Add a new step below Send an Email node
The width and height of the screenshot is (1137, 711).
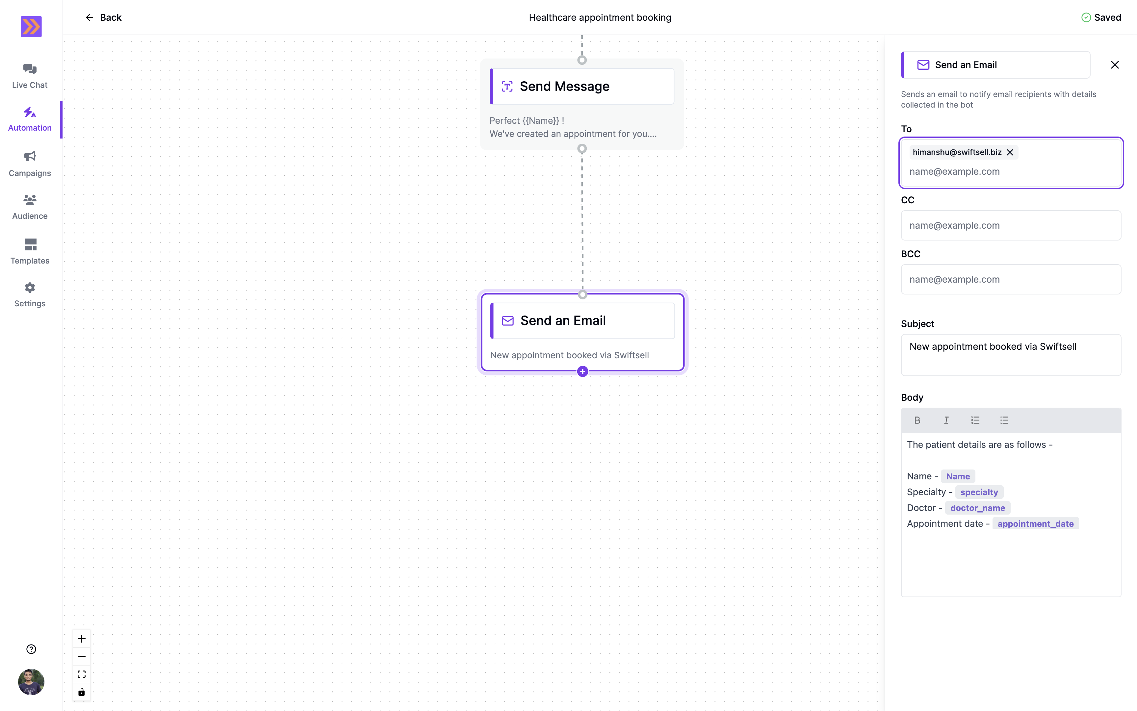tap(582, 371)
